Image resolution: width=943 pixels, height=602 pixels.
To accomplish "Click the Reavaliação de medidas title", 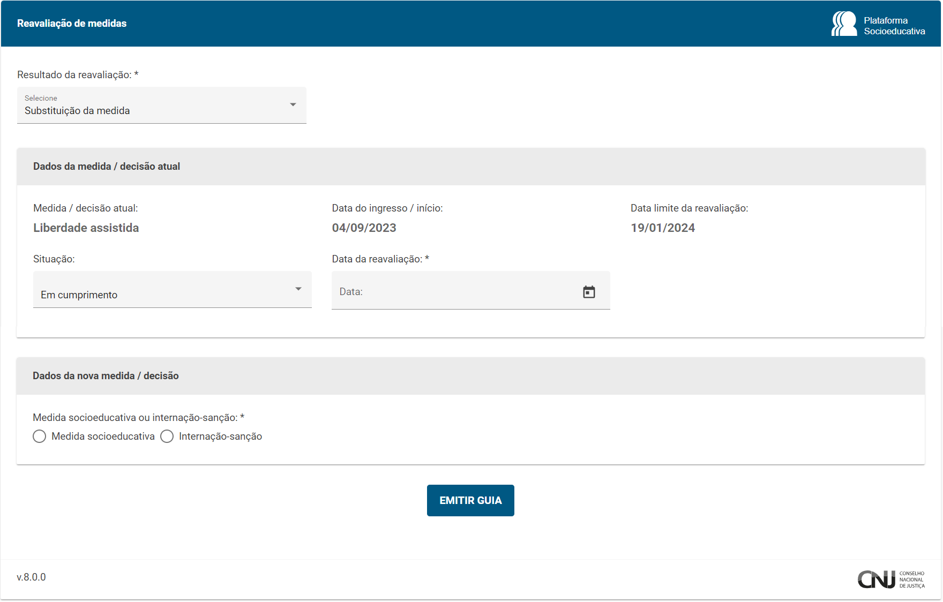I will click(x=72, y=24).
